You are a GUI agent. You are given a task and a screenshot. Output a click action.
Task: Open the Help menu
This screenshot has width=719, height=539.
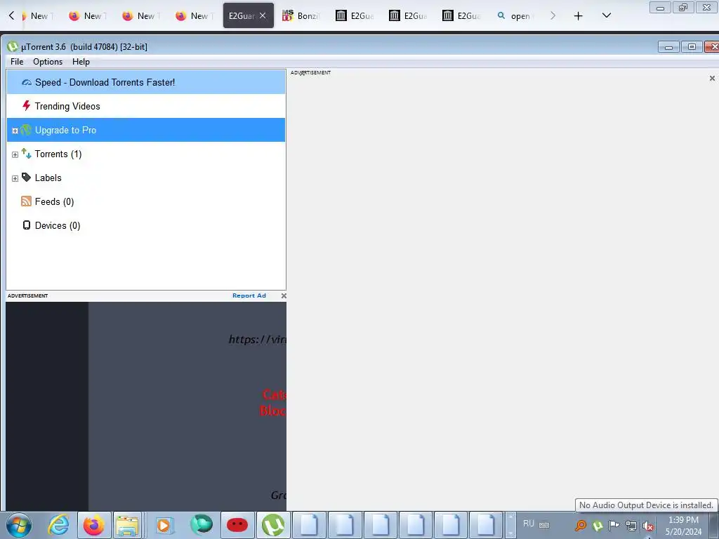click(81, 62)
